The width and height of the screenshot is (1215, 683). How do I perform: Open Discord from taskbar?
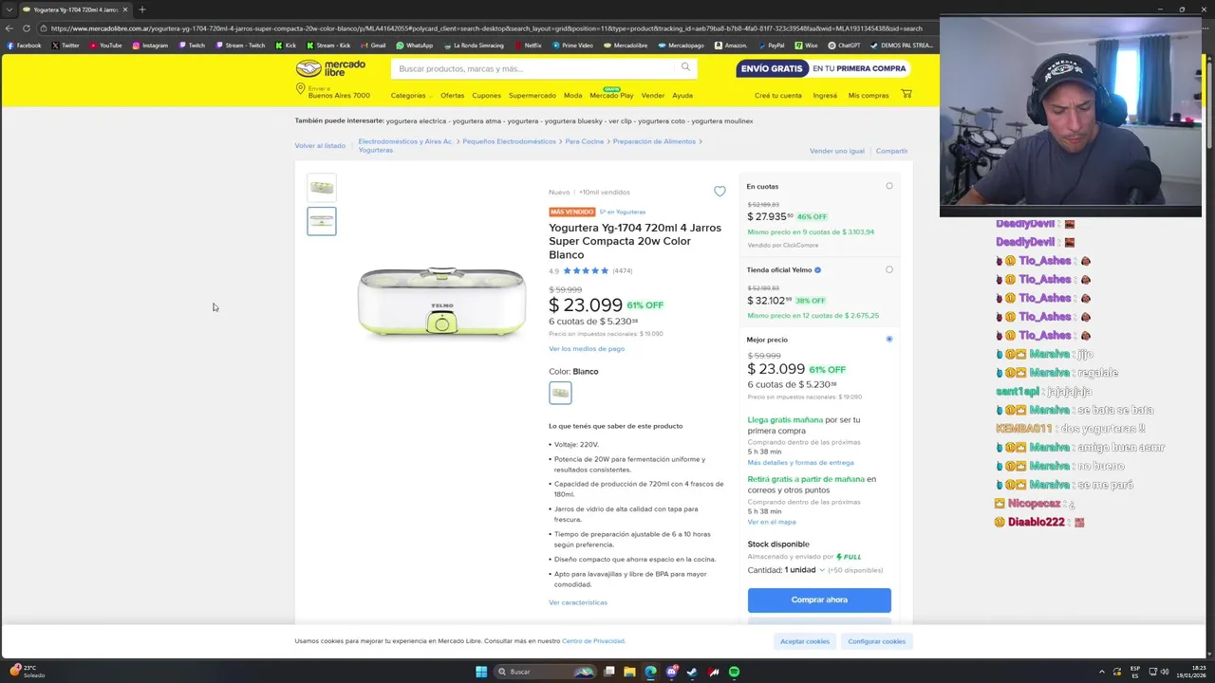click(671, 672)
